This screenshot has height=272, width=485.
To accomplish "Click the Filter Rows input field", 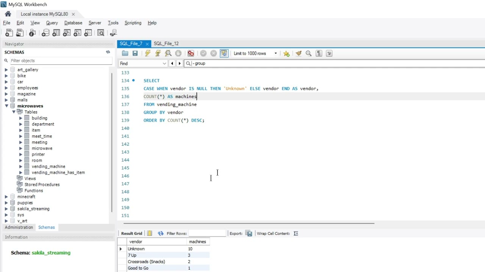I will click(x=207, y=233).
